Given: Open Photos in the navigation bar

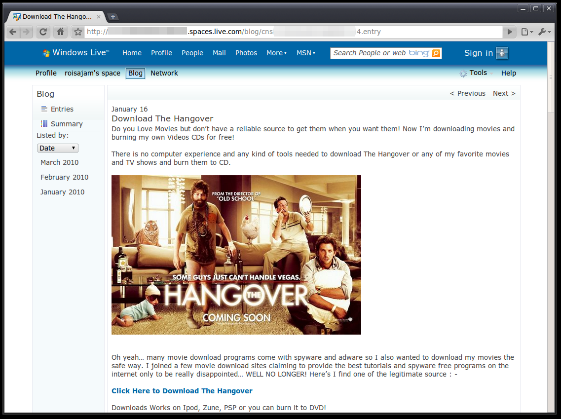Looking at the screenshot, I should point(246,53).
